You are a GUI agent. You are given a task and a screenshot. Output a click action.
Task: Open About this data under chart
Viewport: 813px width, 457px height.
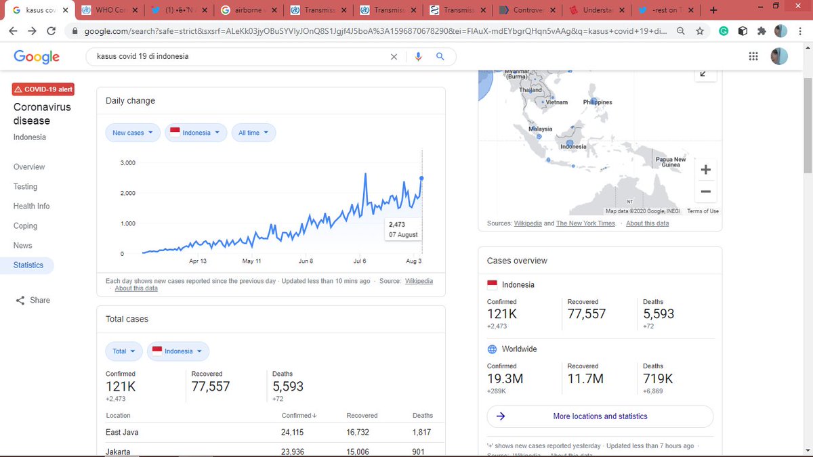136,288
